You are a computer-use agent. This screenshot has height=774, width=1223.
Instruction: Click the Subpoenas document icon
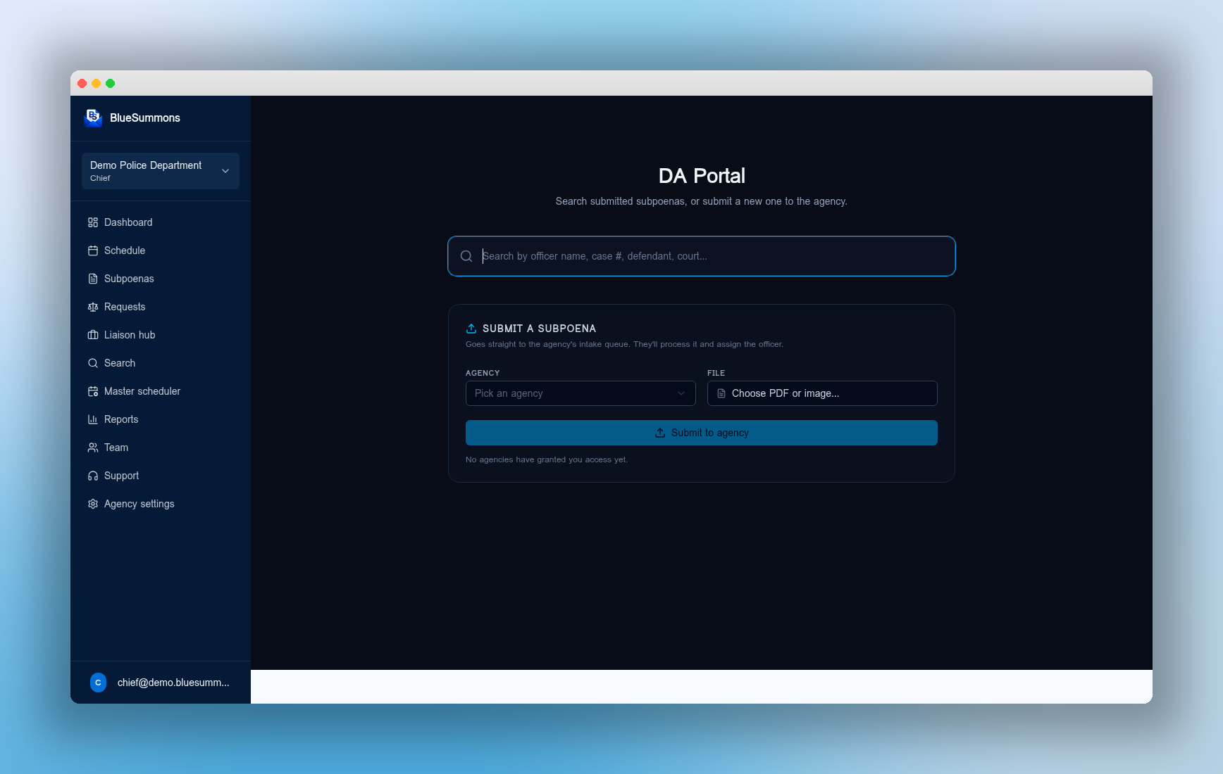coord(93,279)
